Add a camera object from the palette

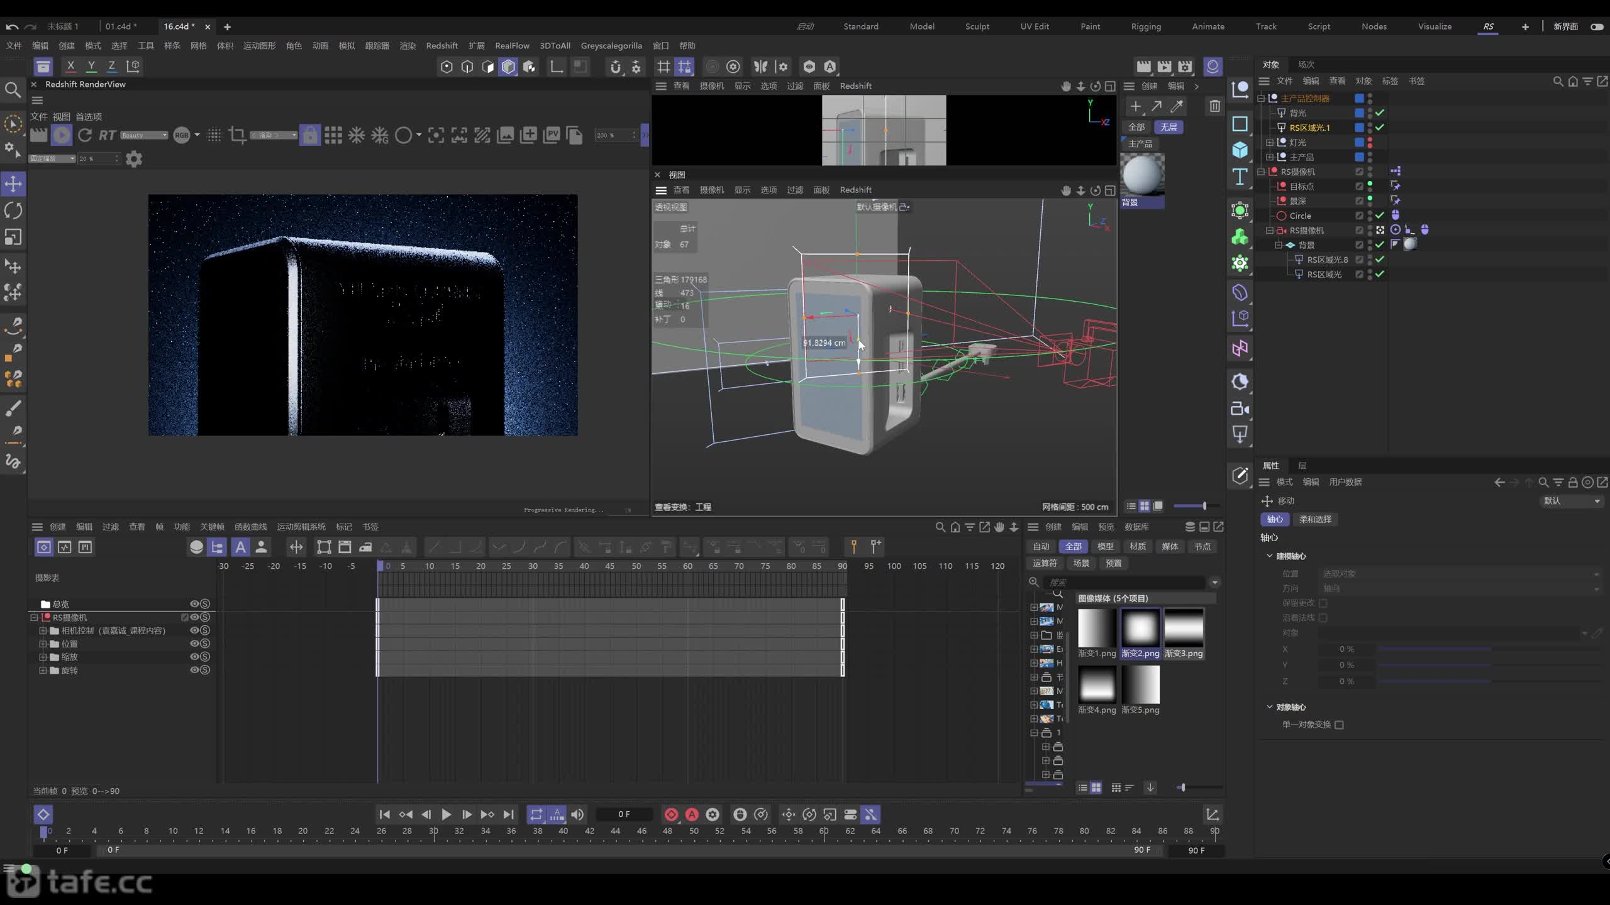(1240, 409)
